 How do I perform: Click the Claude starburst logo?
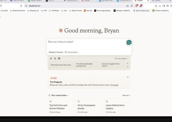pos(61,30)
